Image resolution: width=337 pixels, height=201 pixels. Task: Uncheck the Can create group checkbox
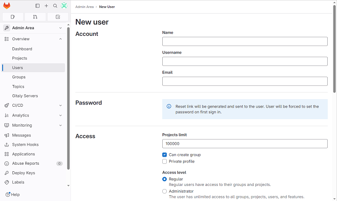tap(165, 155)
